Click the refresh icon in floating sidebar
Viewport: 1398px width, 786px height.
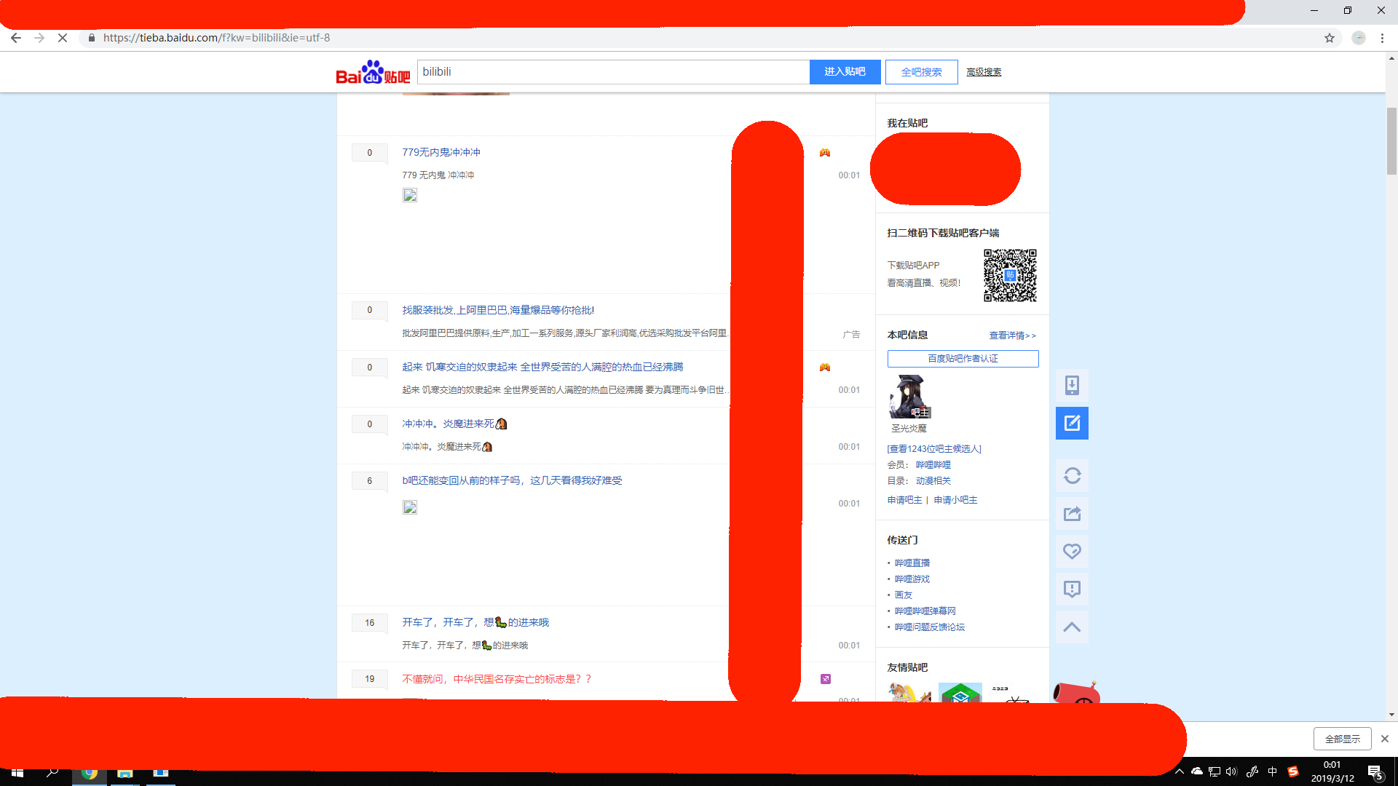coord(1072,476)
